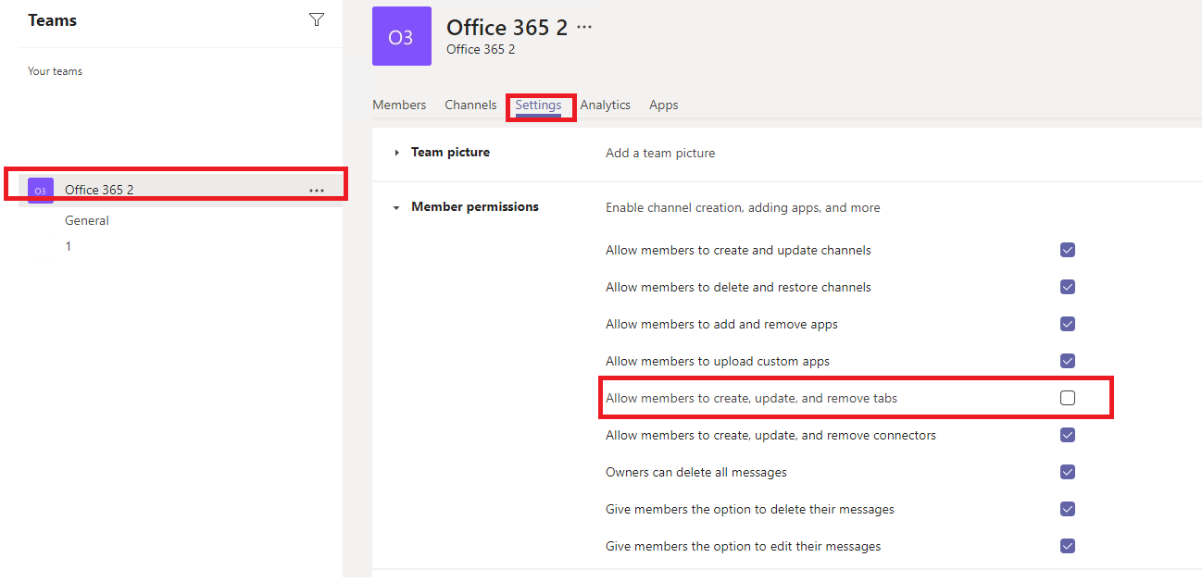This screenshot has width=1202, height=582.
Task: Uncheck Allow members to delete and restore channels
Action: click(x=1068, y=287)
